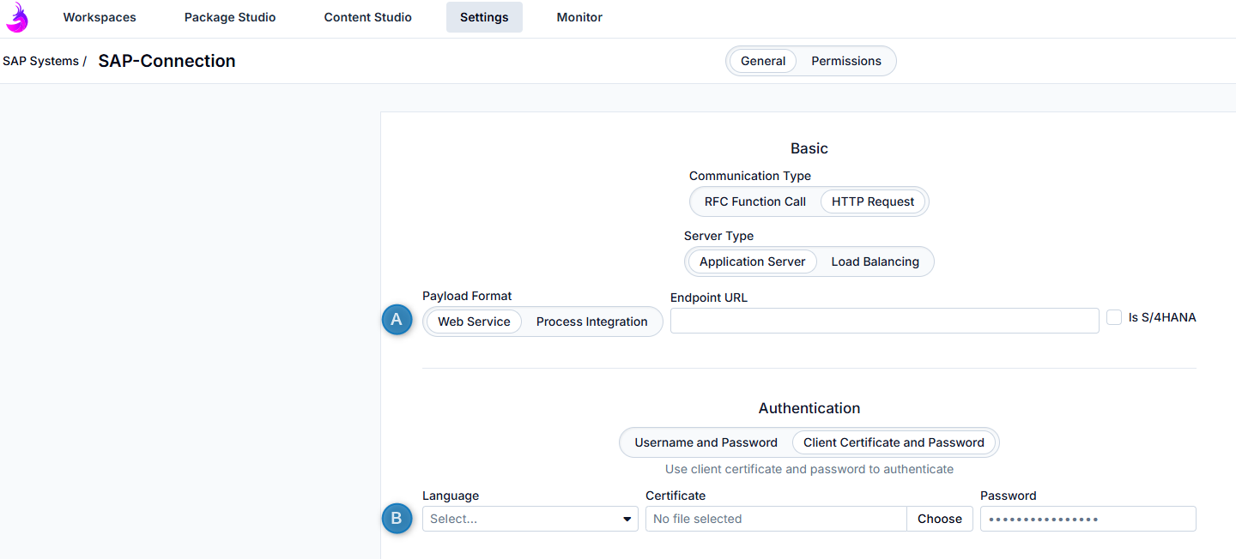The image size is (1236, 559).
Task: Switch to Username and Password authentication
Action: tap(706, 442)
